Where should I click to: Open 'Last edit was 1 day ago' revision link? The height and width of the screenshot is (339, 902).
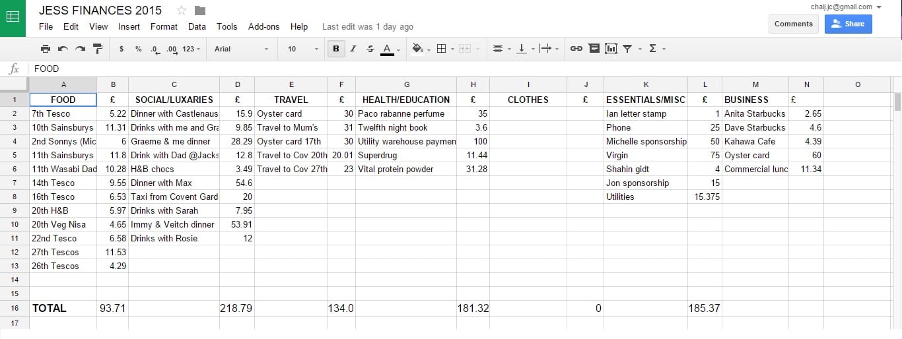[368, 27]
